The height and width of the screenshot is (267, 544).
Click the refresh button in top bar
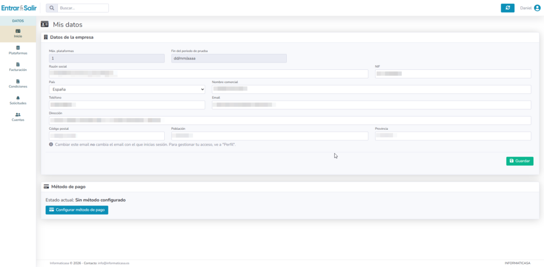[x=507, y=8]
